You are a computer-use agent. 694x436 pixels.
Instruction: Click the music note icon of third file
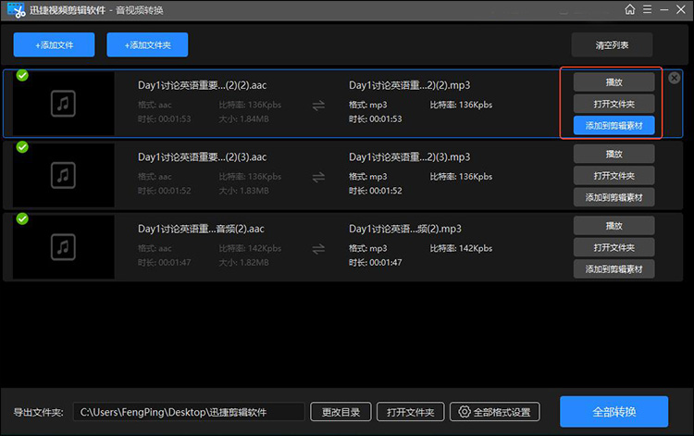(x=64, y=246)
